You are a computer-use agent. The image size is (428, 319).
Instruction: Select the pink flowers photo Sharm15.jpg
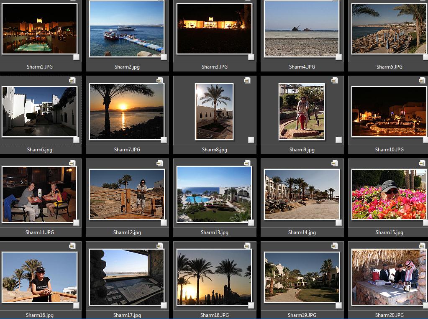click(390, 194)
